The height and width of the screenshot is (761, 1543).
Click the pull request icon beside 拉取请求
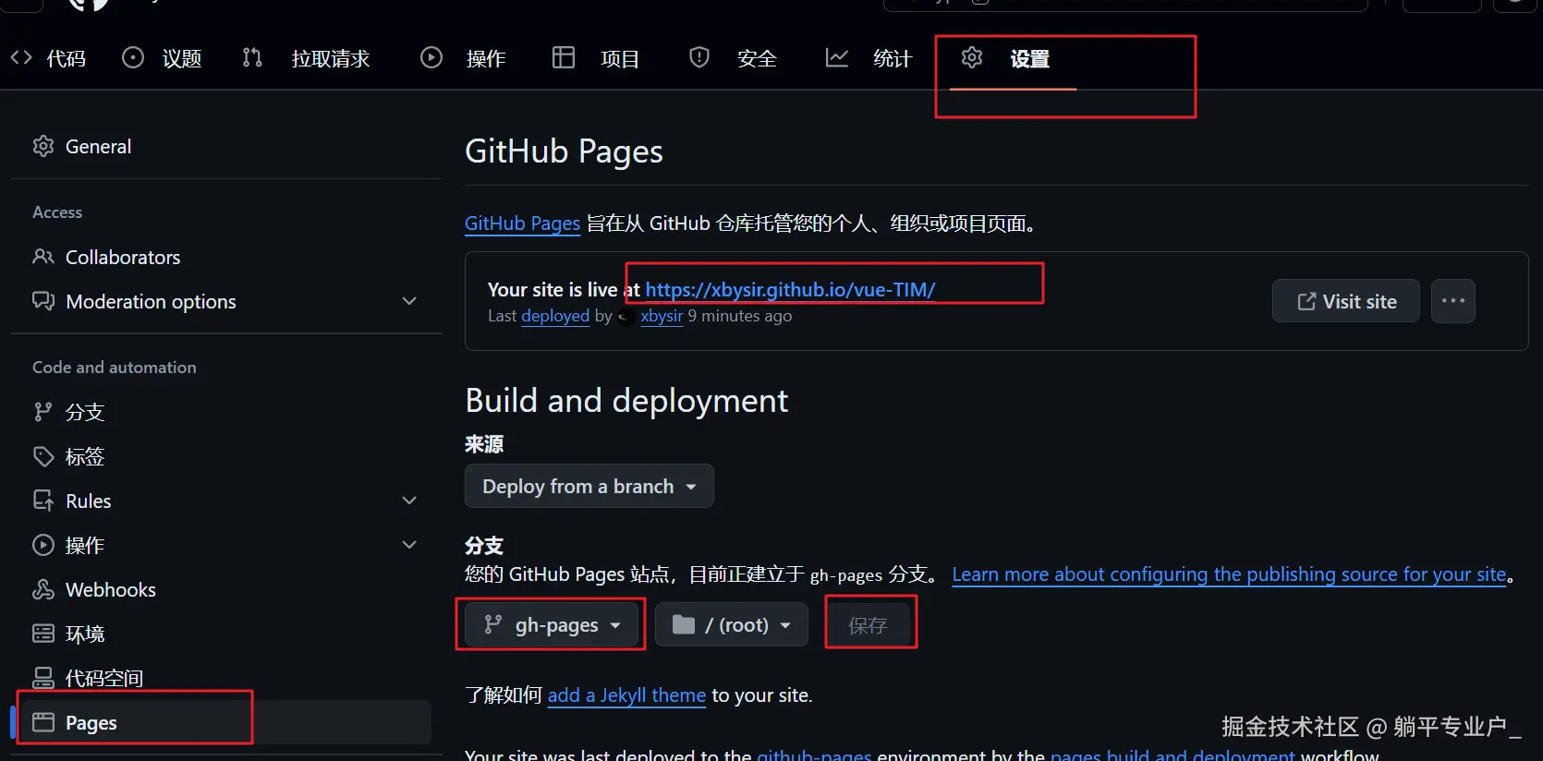tap(252, 58)
